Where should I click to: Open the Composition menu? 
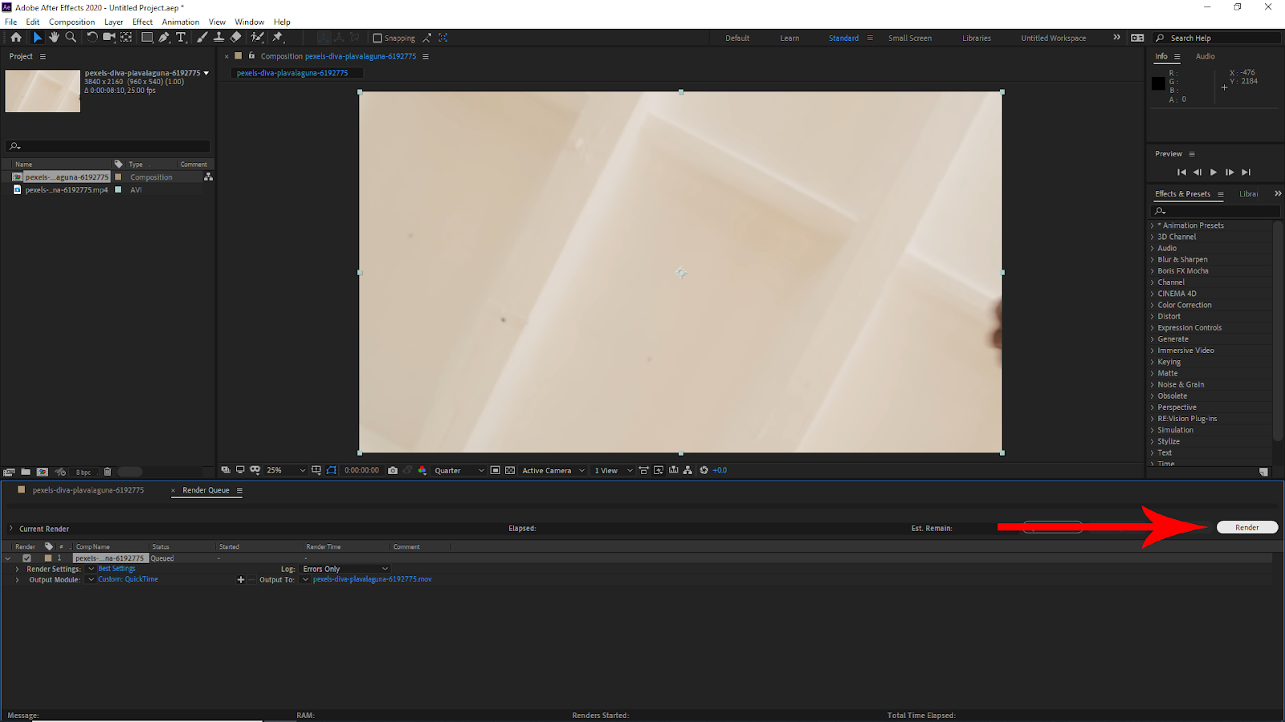tap(71, 22)
